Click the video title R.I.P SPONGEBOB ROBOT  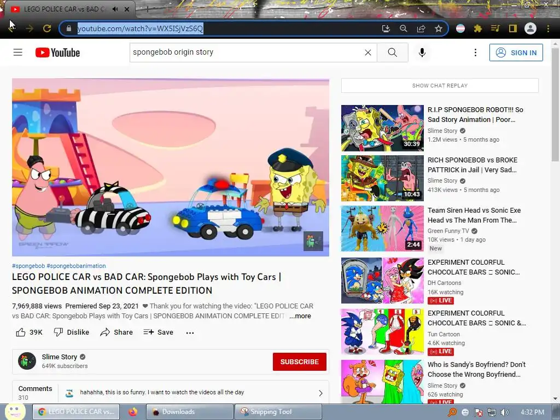[x=475, y=115]
